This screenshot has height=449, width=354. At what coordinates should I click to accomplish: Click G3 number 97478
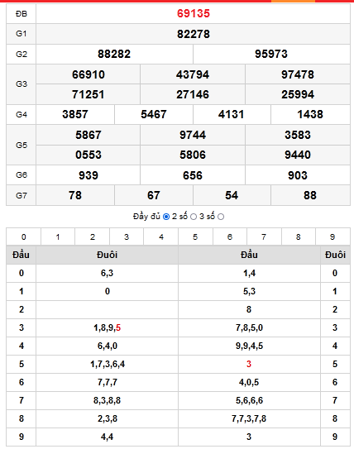pyautogui.click(x=298, y=74)
